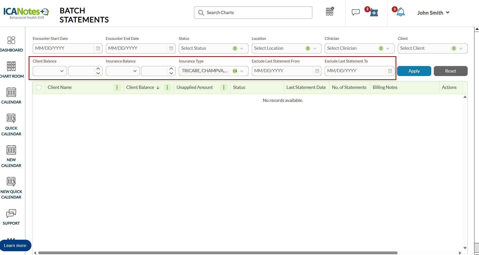Open Client Name column options menu
This screenshot has width=479, height=255.
pyautogui.click(x=117, y=87)
